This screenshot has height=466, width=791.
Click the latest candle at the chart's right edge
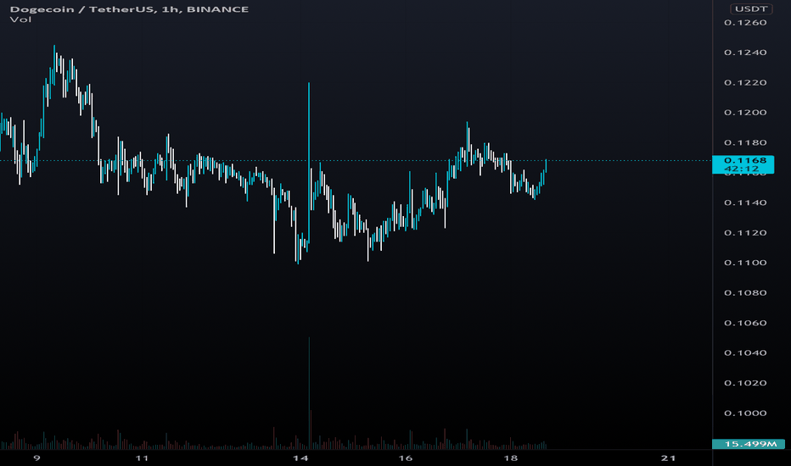[546, 166]
